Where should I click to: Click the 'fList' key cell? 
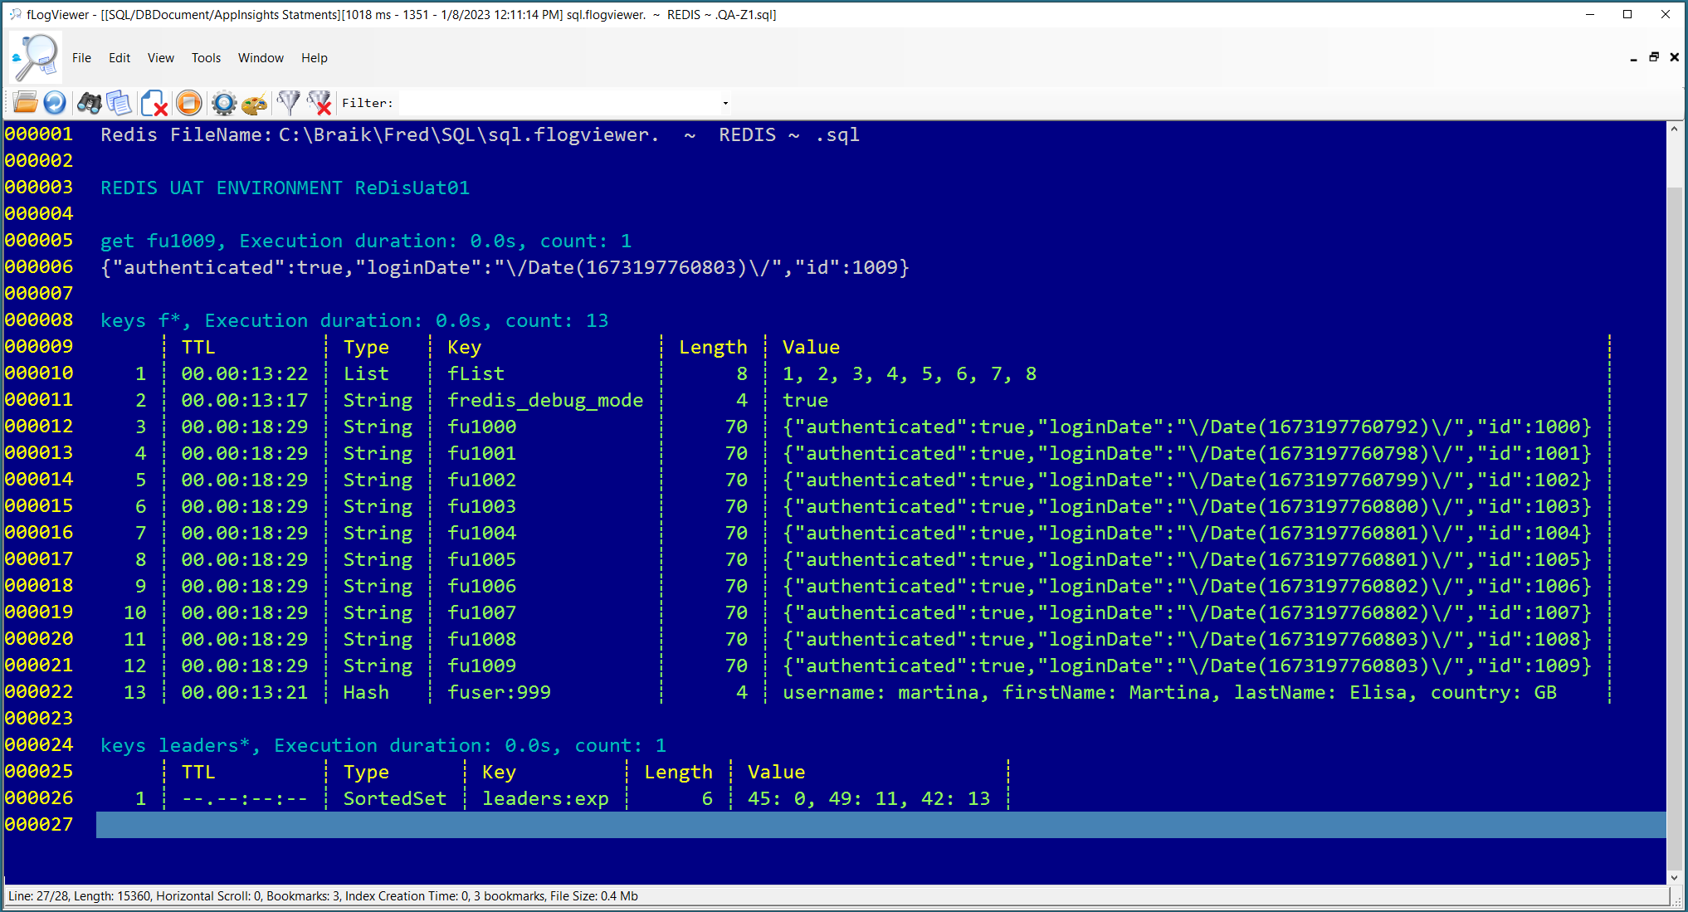476,373
